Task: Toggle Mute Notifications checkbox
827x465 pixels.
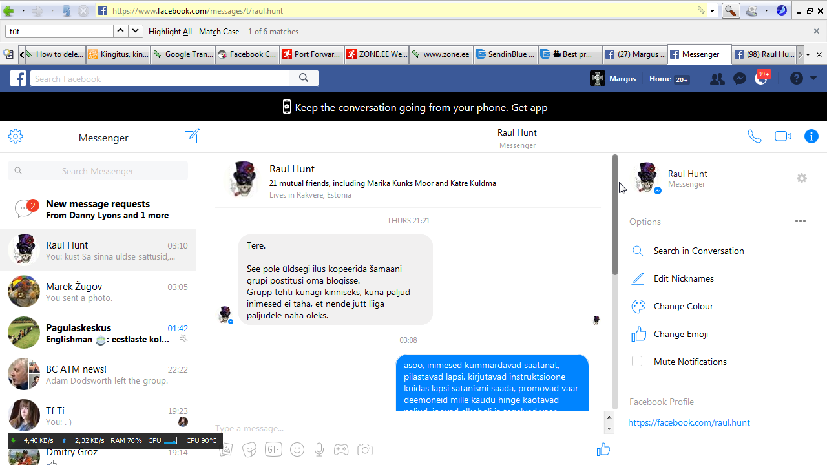Action: pyautogui.click(x=637, y=362)
